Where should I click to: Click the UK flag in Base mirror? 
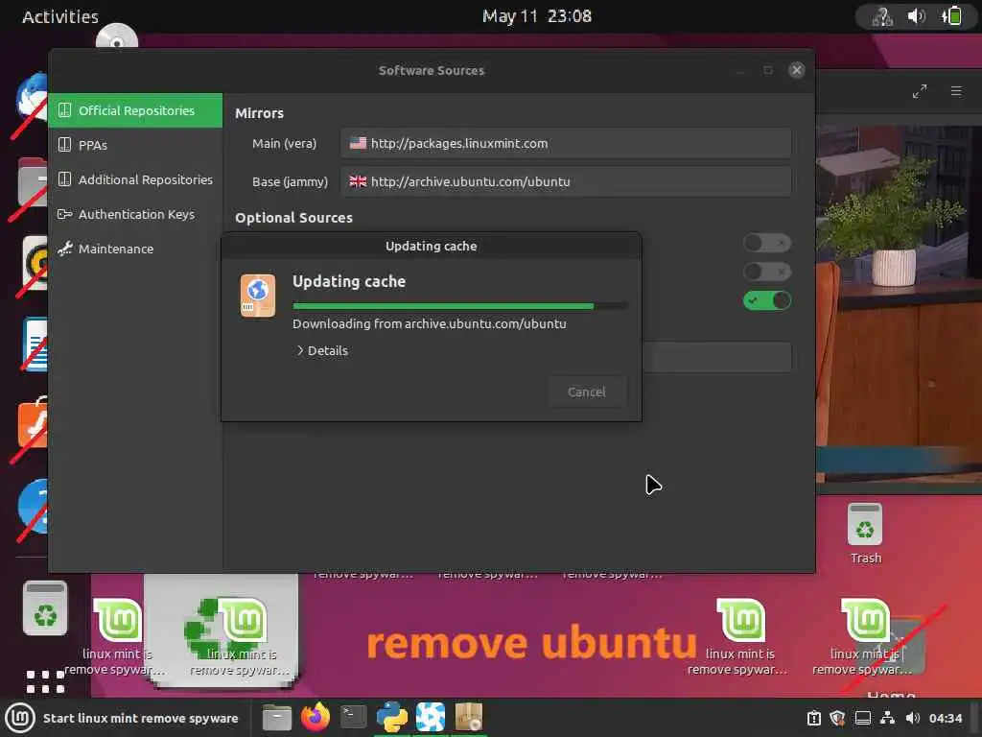pos(359,181)
